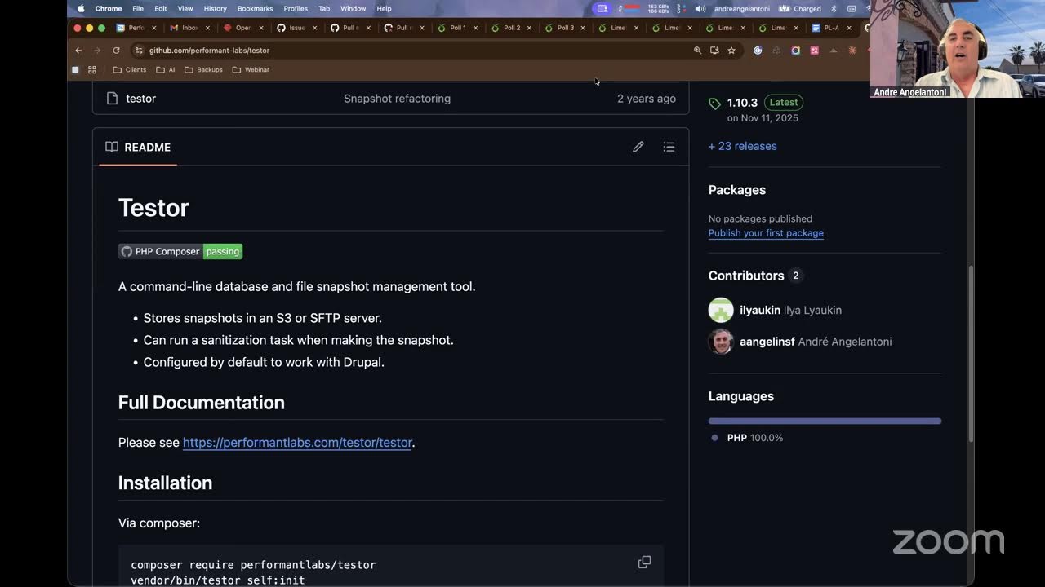Open aangelinsf contributor profile link

[x=767, y=342]
